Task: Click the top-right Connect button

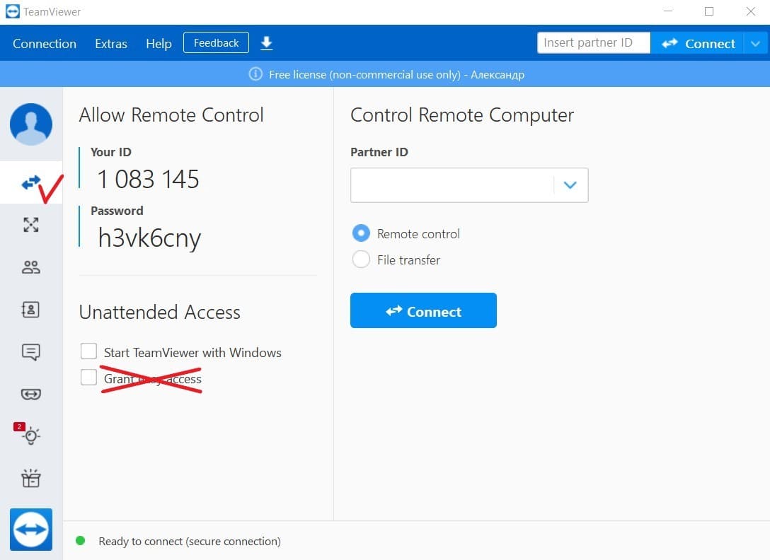Action: click(697, 43)
